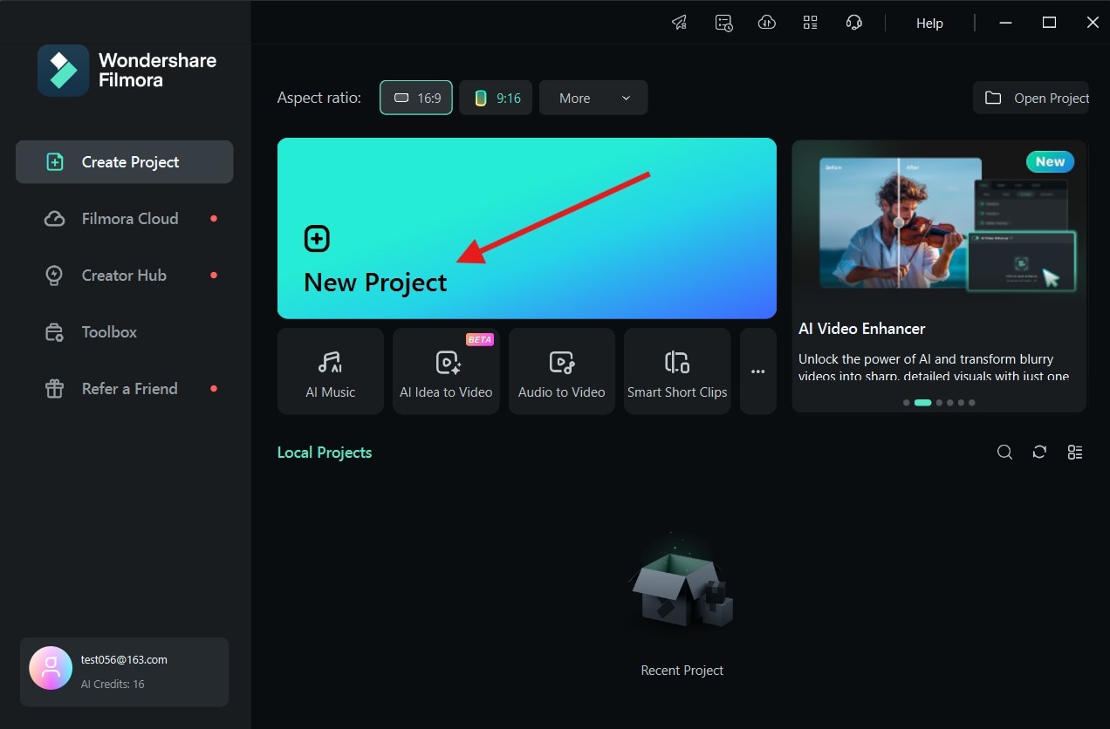Open the Creator Hub section

coord(124,275)
